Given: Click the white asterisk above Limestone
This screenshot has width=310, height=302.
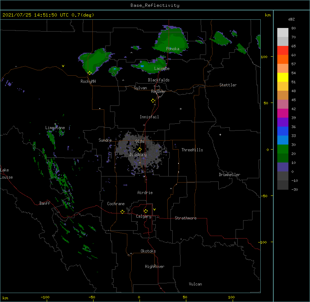Looking at the screenshot, I should pyautogui.click(x=55, y=124).
